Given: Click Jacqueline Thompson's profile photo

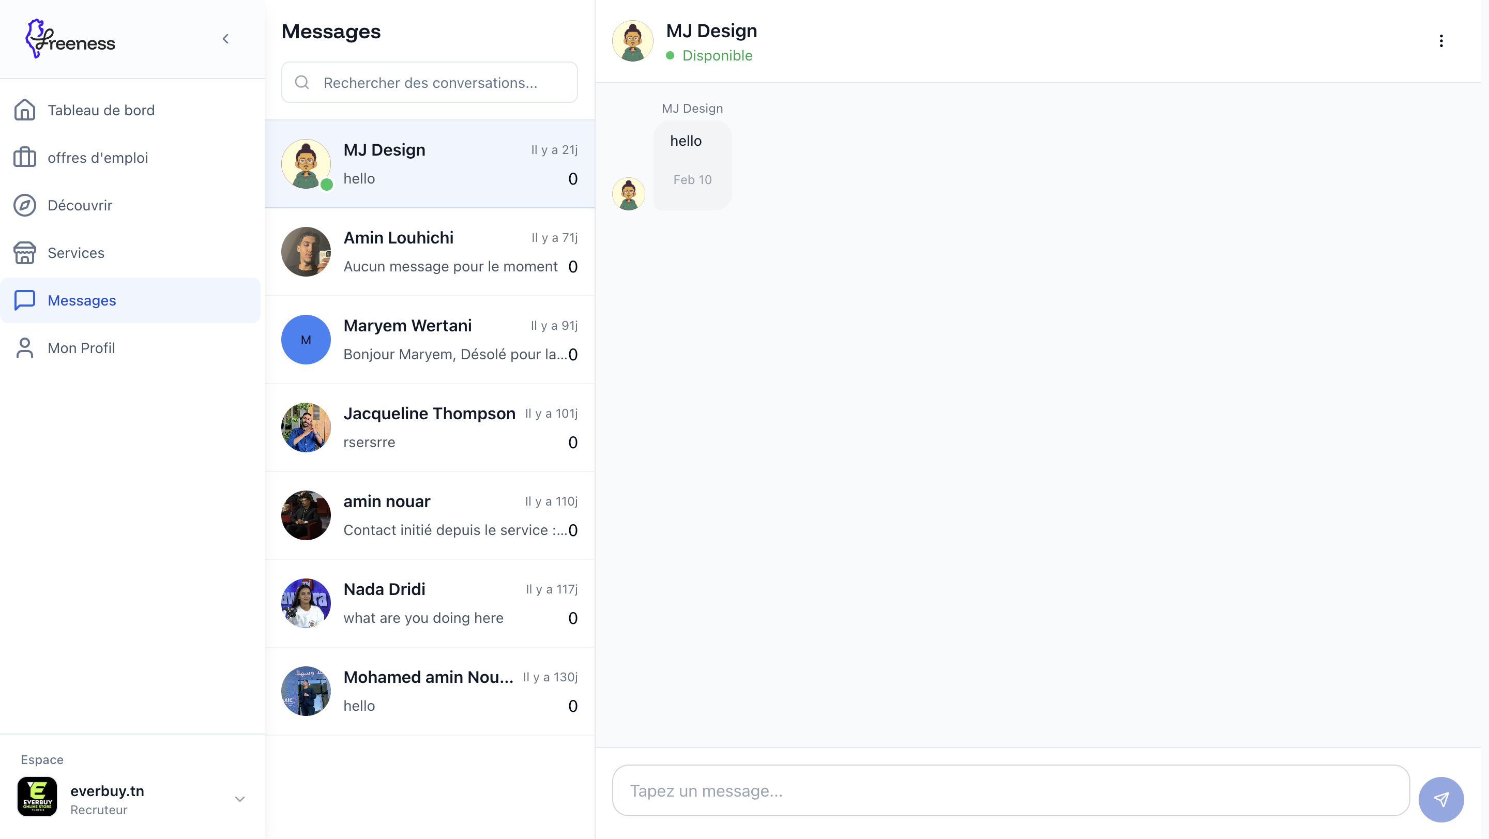Looking at the screenshot, I should [x=306, y=428].
